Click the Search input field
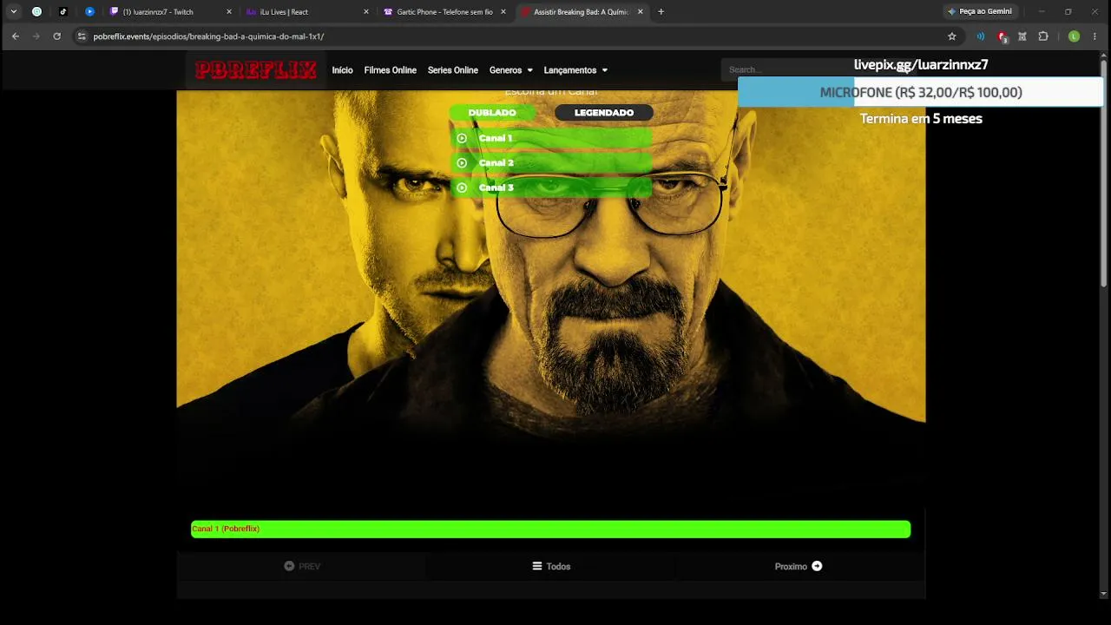The image size is (1111, 625). (x=786, y=69)
